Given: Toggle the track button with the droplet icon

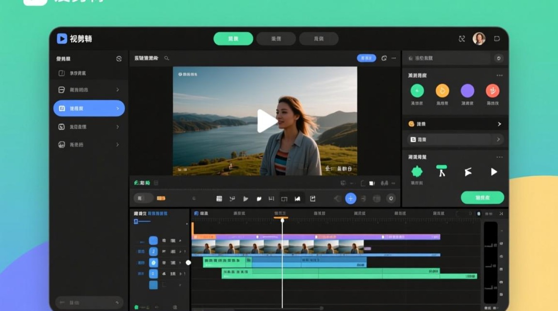Looking at the screenshot, I should pyautogui.click(x=153, y=262).
